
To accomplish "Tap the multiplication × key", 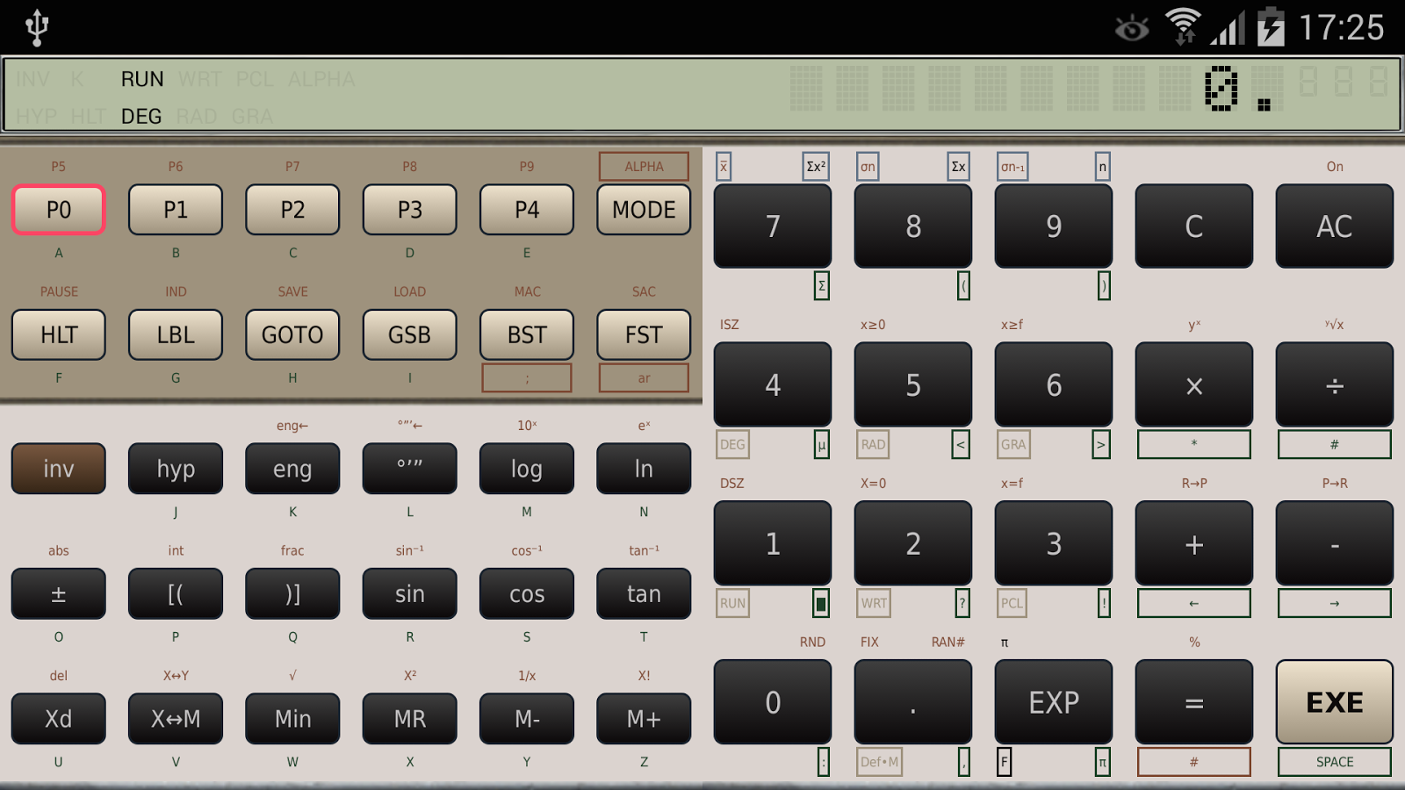I will (1194, 384).
